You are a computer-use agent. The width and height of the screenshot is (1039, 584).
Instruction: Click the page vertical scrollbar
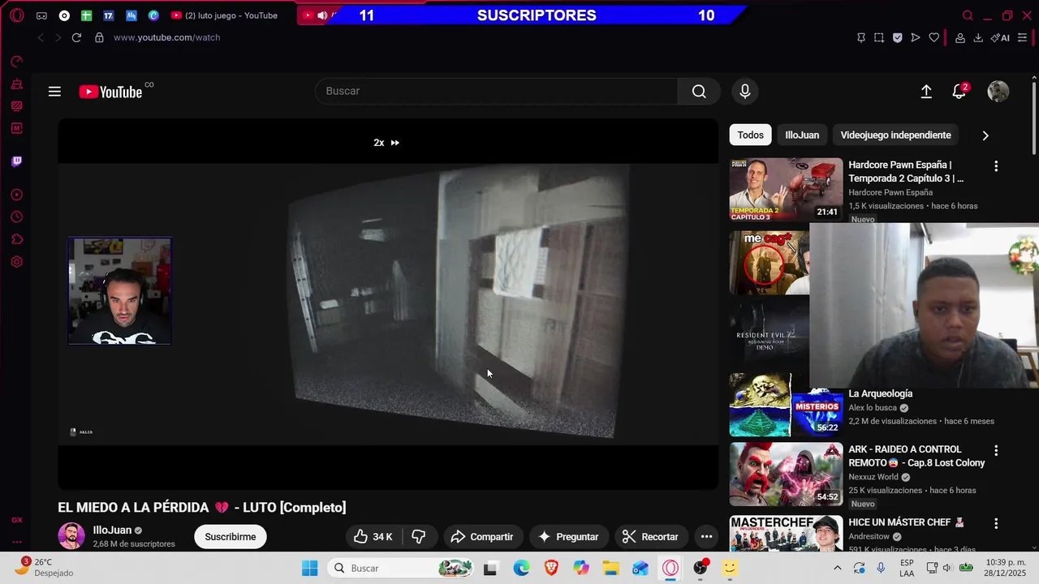pyautogui.click(x=1033, y=117)
